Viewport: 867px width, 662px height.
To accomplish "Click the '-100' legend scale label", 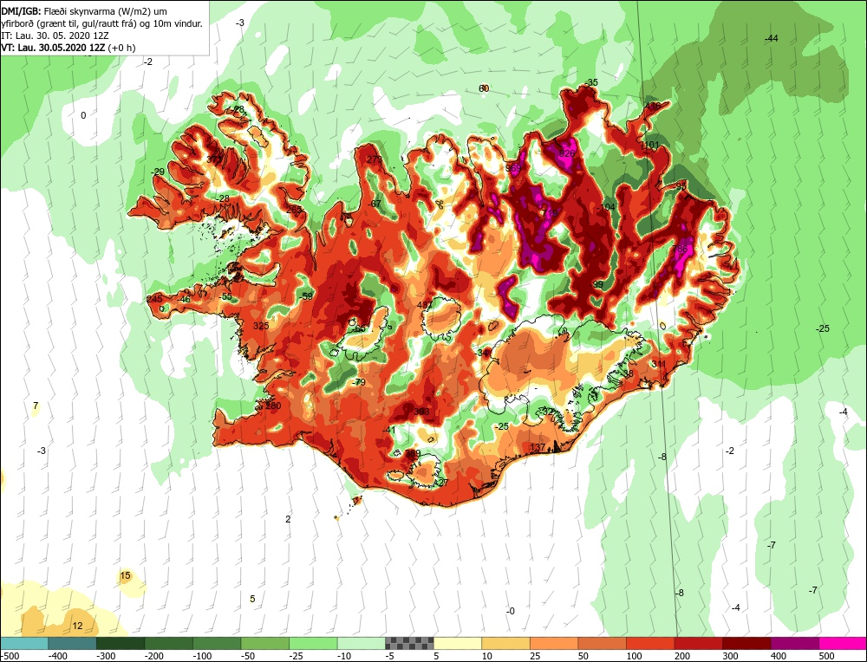I will pos(202,656).
